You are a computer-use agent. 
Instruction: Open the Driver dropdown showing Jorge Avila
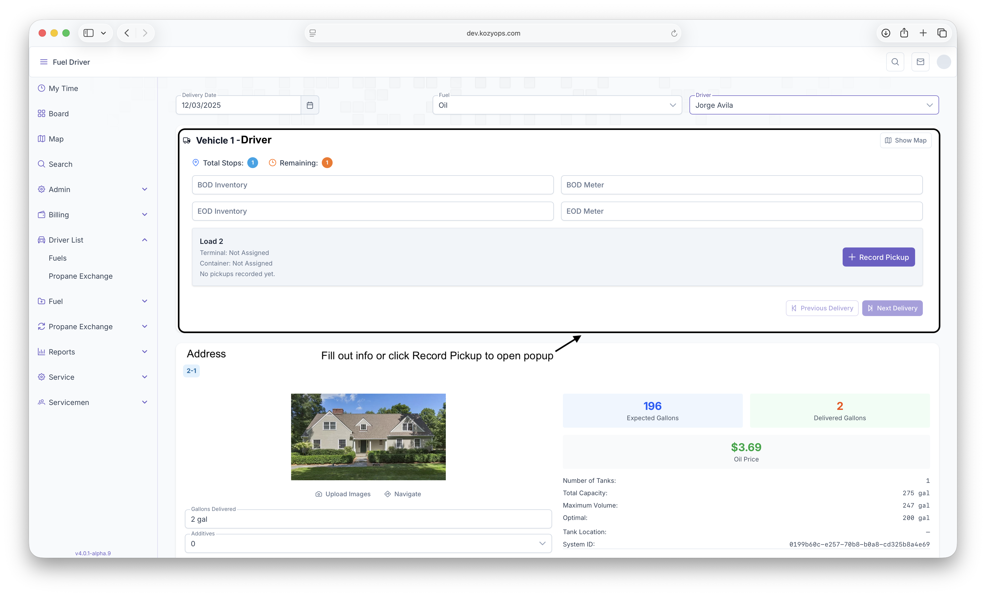(814, 105)
